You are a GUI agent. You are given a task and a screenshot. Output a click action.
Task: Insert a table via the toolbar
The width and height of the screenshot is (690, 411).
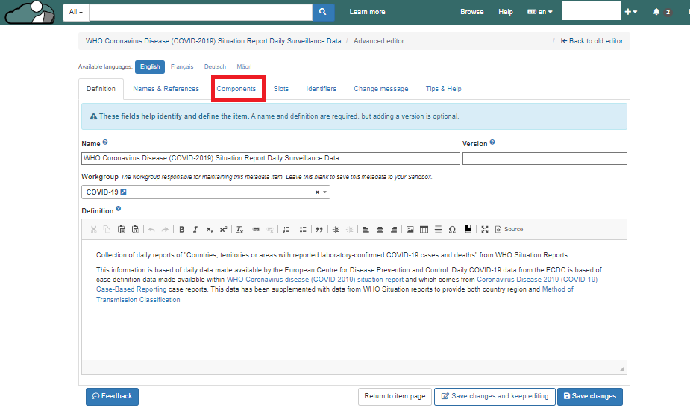point(424,230)
